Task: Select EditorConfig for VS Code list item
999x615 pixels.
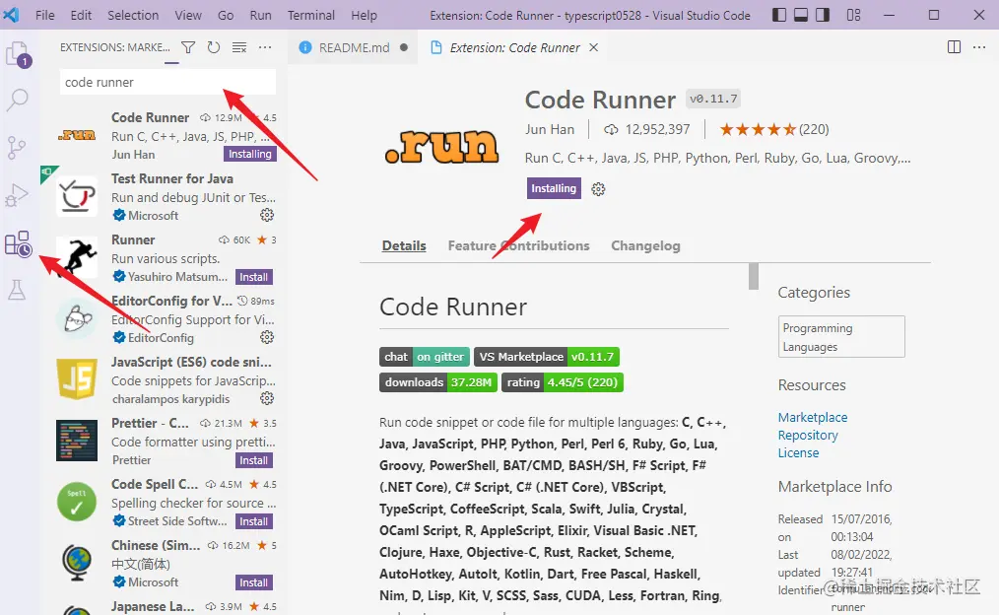Action: point(163,318)
